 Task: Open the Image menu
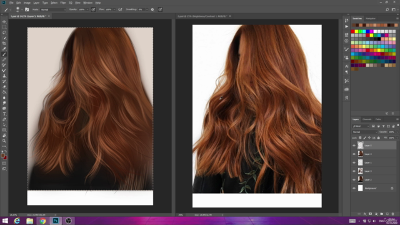tap(27, 2)
